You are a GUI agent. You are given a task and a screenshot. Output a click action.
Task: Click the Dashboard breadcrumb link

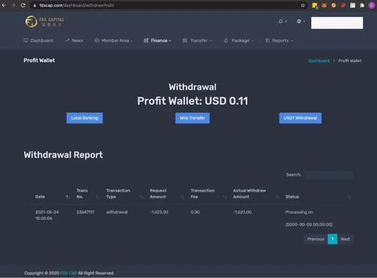pyautogui.click(x=319, y=61)
